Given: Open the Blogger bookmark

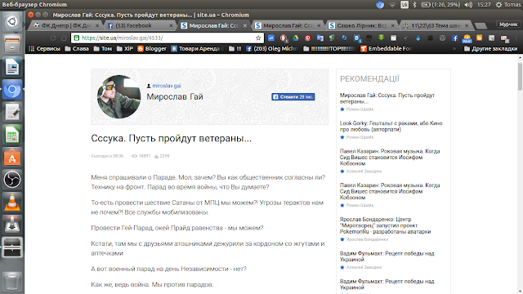Looking at the screenshot, I should pos(152,49).
